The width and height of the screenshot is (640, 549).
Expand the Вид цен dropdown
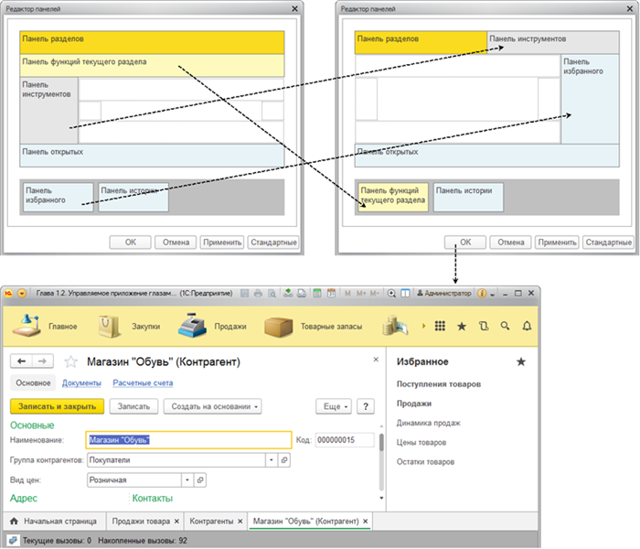(x=187, y=479)
